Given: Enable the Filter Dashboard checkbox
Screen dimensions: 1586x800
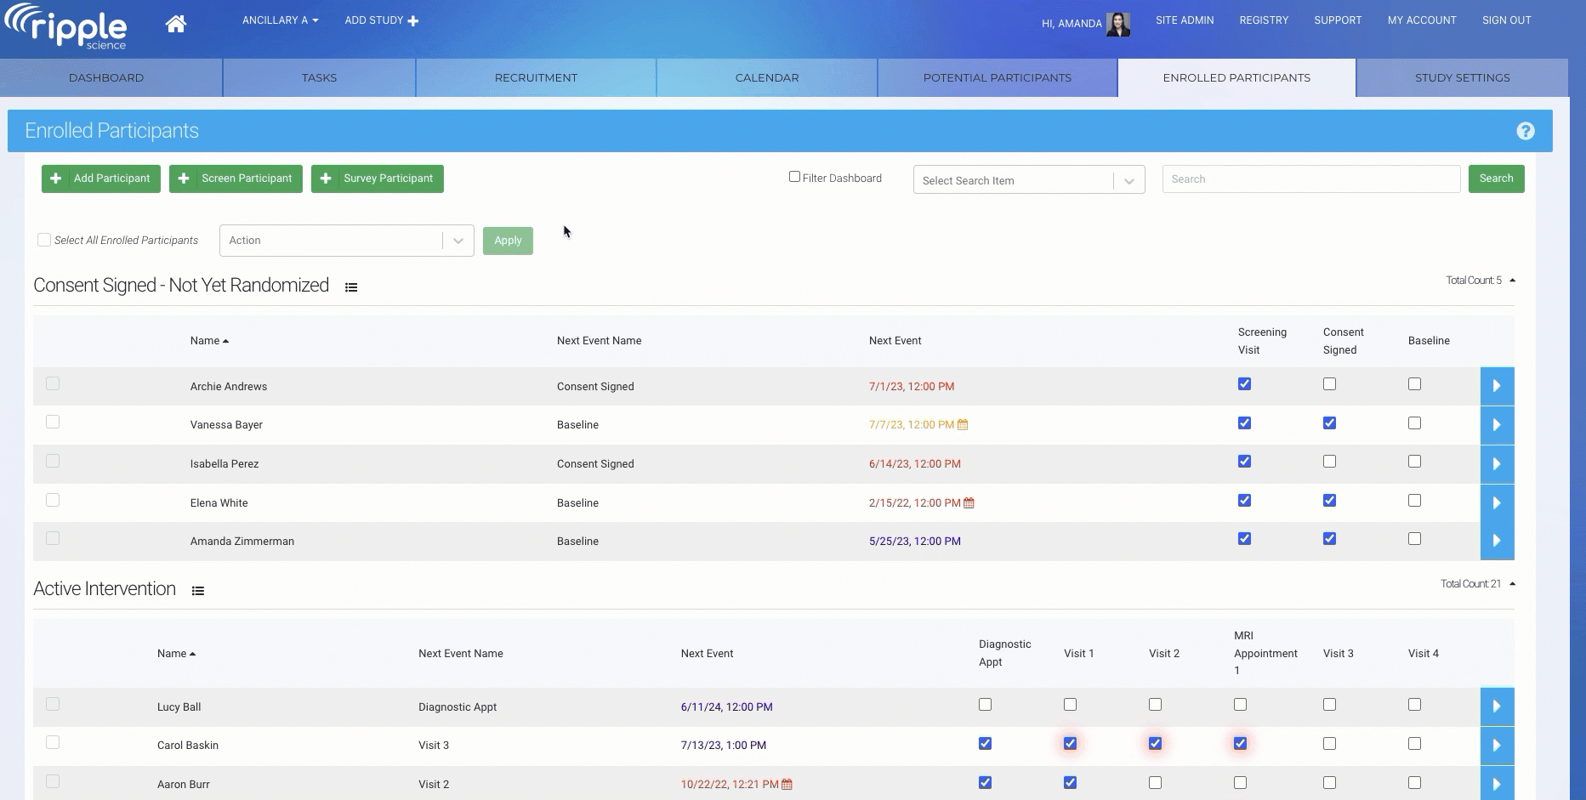Looking at the screenshot, I should point(794,177).
